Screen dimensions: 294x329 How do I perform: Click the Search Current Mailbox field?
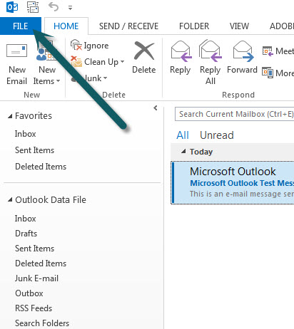[234, 114]
